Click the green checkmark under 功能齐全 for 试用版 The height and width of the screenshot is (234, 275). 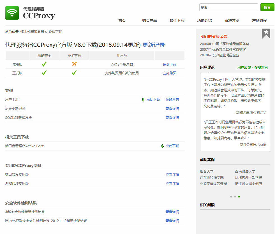pyautogui.click(x=44, y=64)
